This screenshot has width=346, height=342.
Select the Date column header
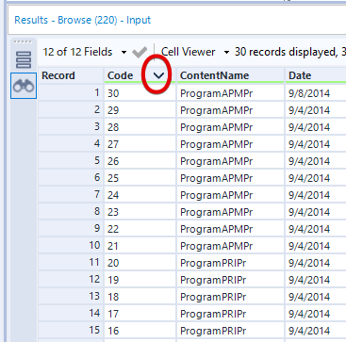point(315,75)
